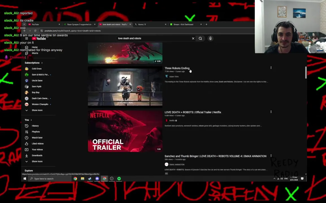This screenshot has width=326, height=203.
Task: Switch to the first YouTube tab
Action: (x=44, y=25)
